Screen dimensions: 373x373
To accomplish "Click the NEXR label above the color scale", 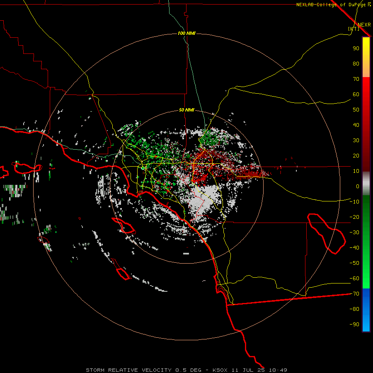I will 364,25.
